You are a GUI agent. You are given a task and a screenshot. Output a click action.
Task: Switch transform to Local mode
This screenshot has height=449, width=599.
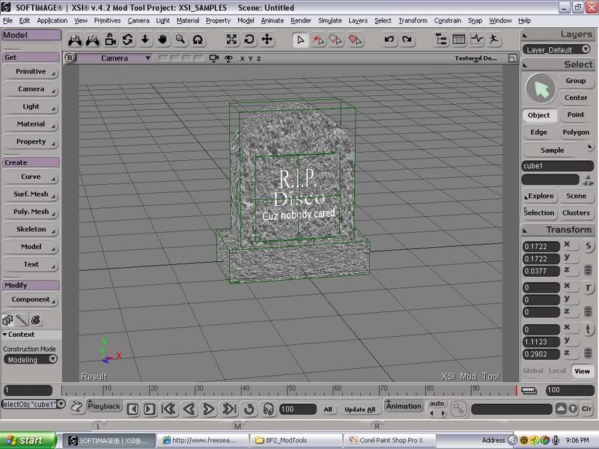click(x=557, y=370)
